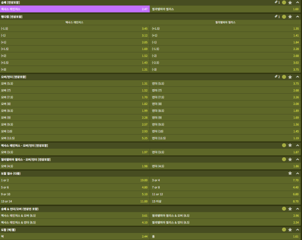302x240 pixels.
Task: Star the Philadelphia Phillies over/under market
Action: pyautogui.click(x=290, y=159)
